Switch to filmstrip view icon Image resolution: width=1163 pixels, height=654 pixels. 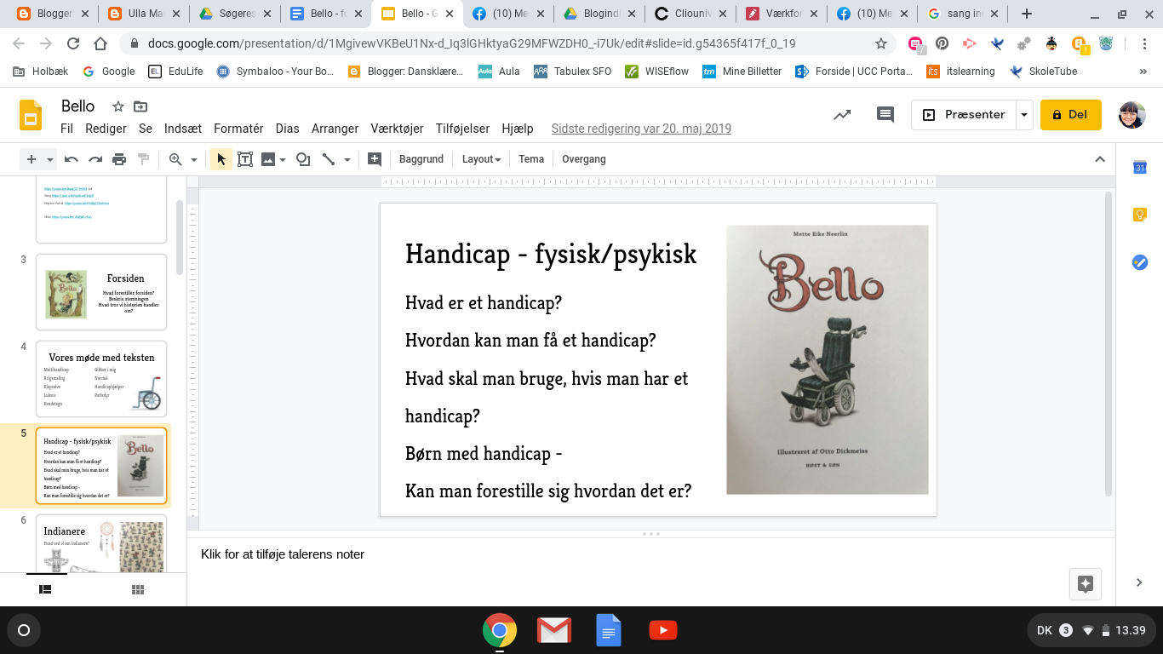click(45, 589)
